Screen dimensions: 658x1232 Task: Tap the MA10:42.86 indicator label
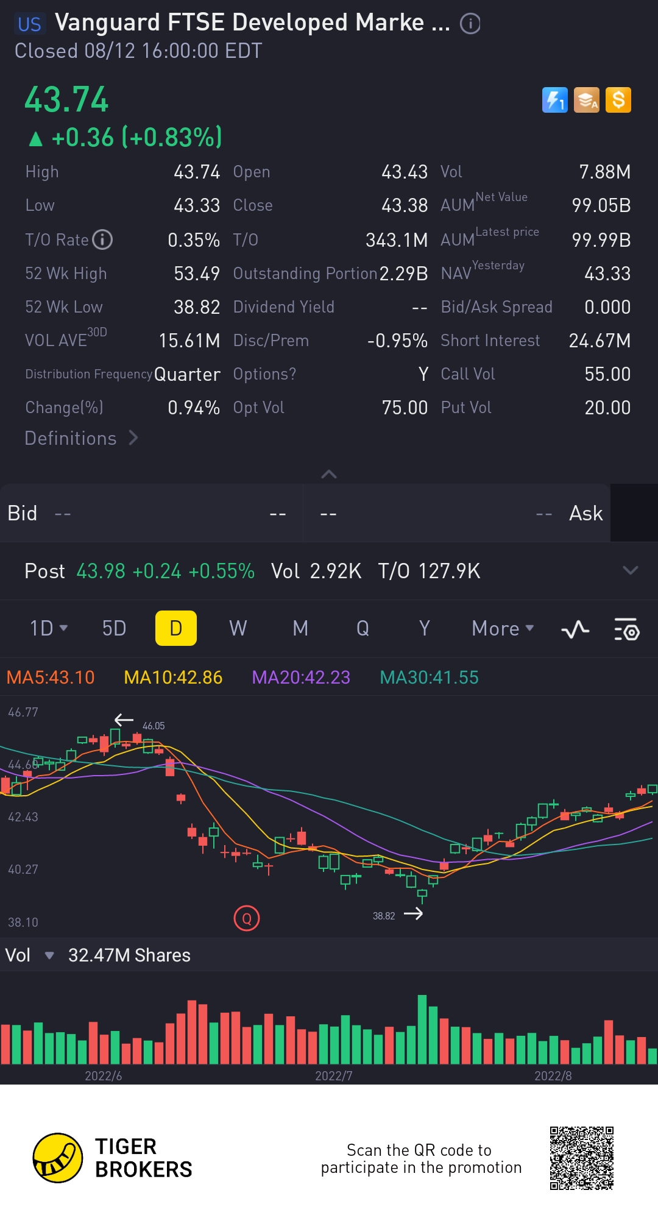pos(173,678)
